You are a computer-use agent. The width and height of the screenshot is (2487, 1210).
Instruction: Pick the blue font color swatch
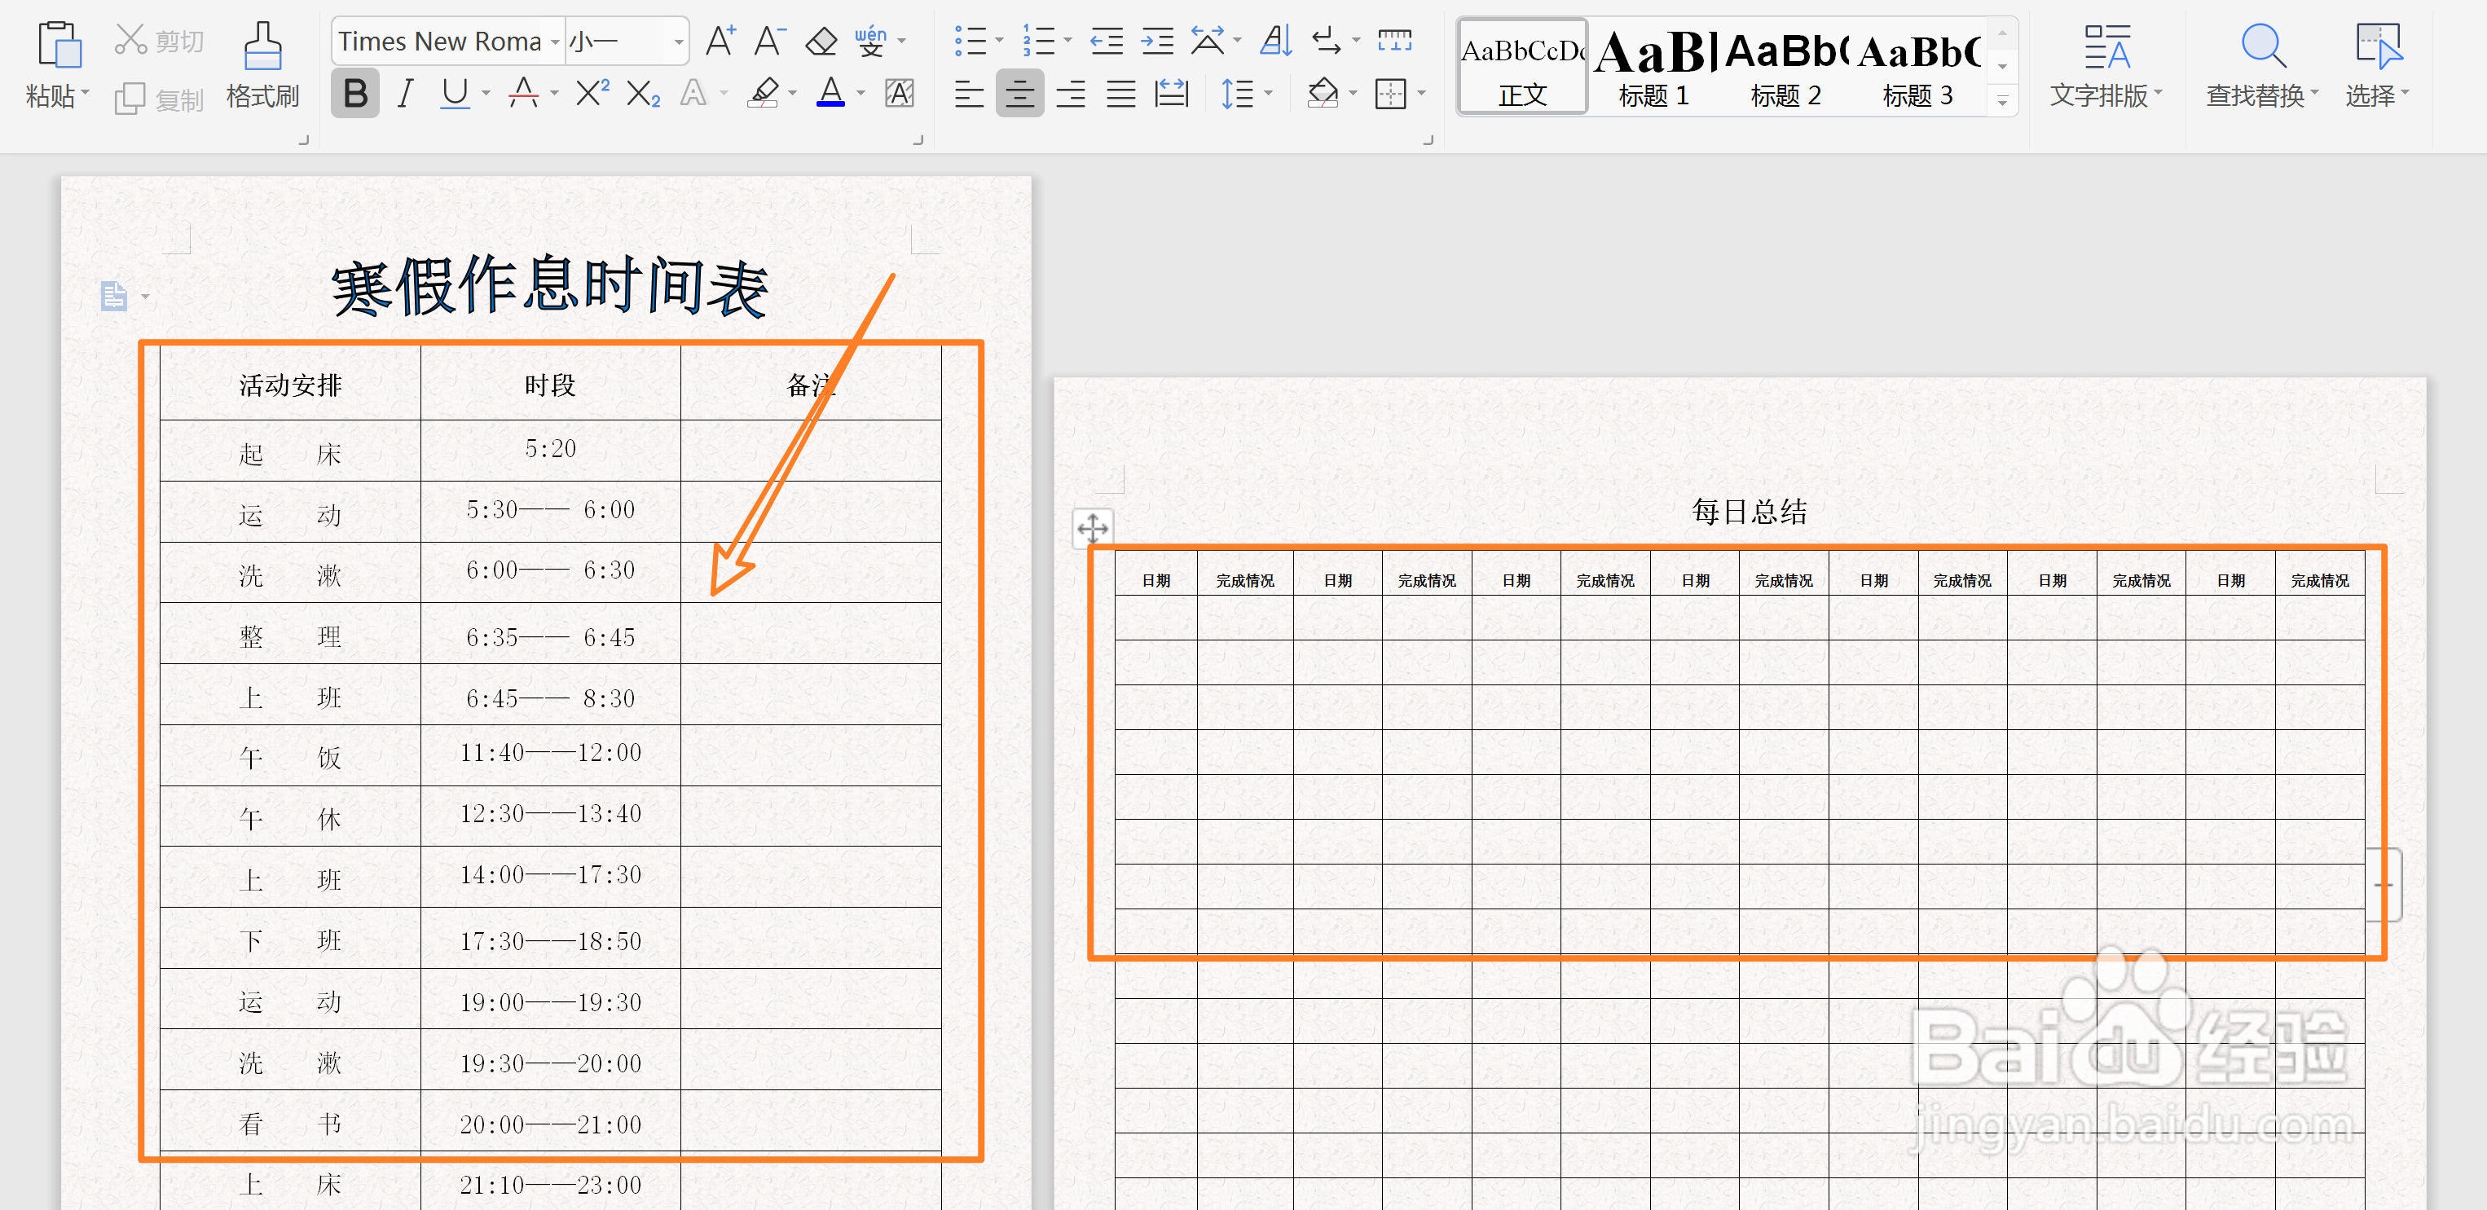(x=830, y=104)
